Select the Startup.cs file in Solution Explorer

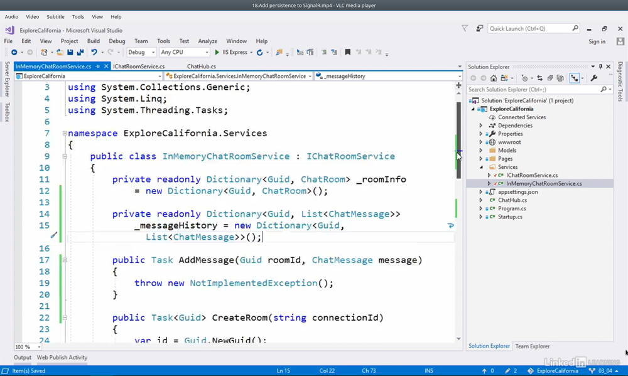tap(510, 217)
